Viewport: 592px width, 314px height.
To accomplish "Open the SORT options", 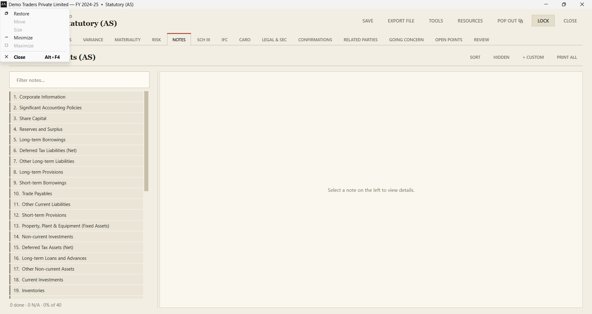I will [x=475, y=57].
